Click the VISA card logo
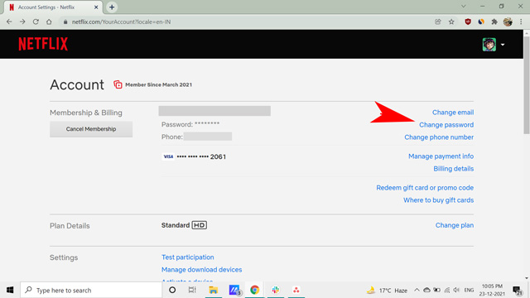Image resolution: width=530 pixels, height=298 pixels. (x=168, y=156)
